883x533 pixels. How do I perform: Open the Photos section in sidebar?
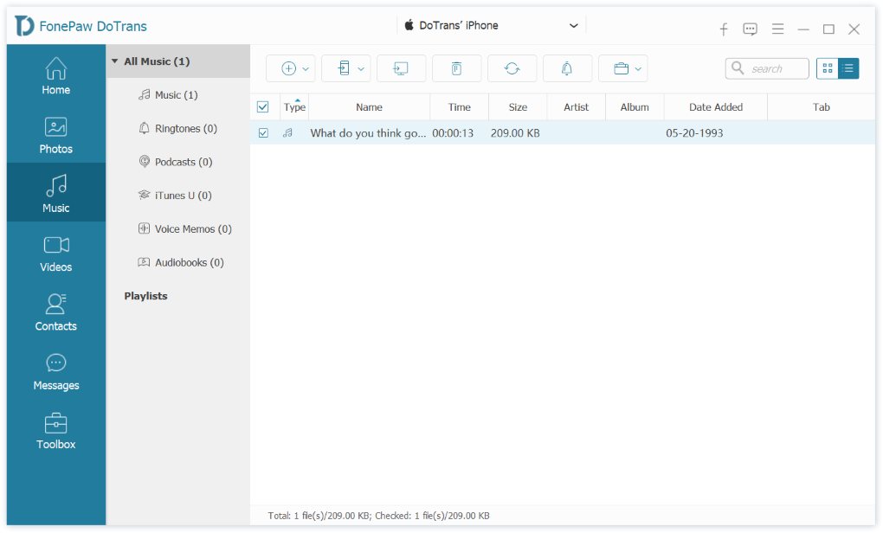(56, 134)
